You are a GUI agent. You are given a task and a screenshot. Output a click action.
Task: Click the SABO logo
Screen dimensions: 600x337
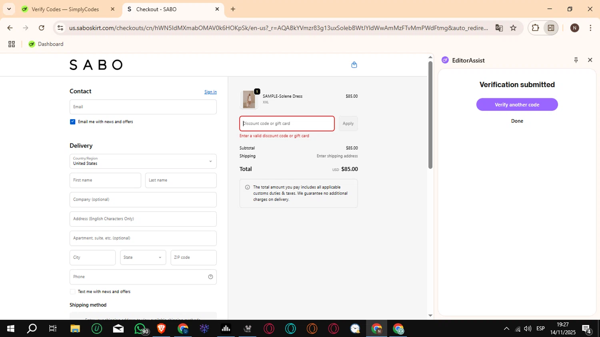click(x=96, y=65)
